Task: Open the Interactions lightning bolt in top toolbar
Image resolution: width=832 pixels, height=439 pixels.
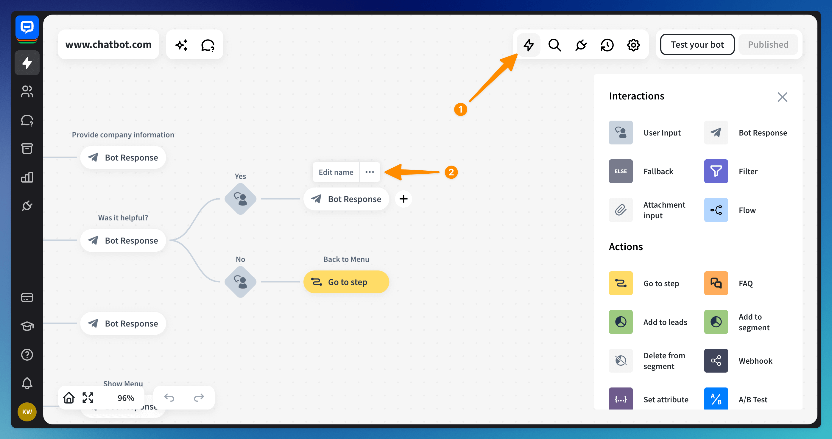Action: (528, 45)
